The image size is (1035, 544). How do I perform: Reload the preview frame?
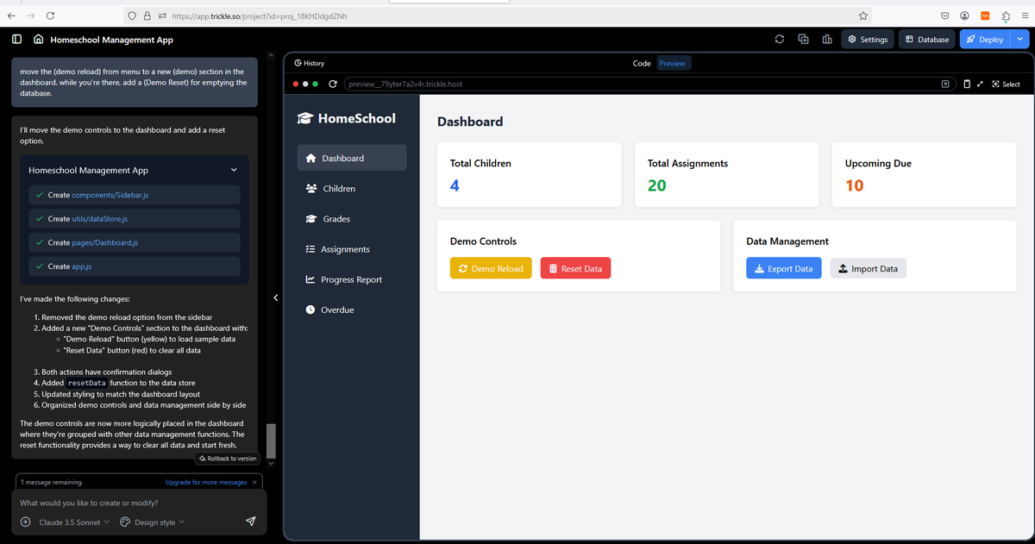coord(333,84)
